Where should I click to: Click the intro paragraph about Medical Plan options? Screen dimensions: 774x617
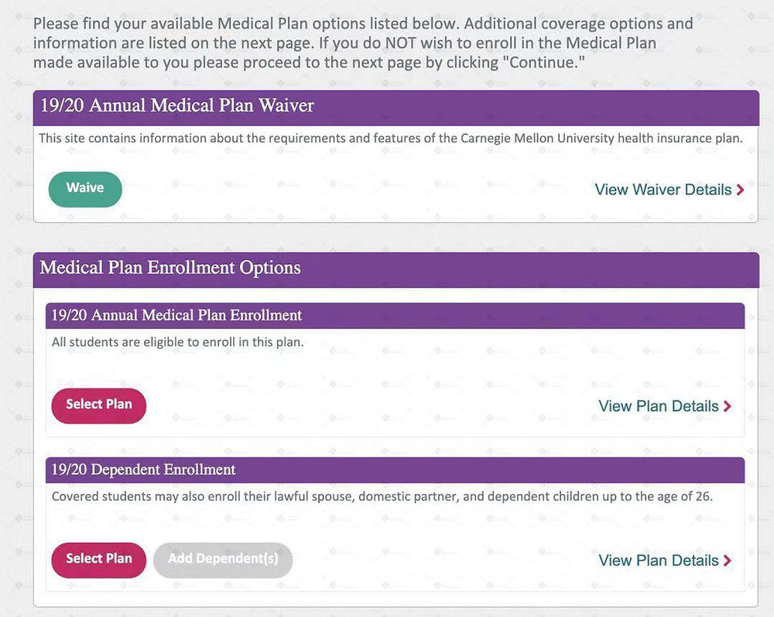coord(363,43)
